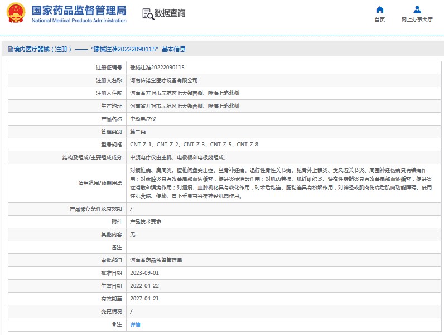Click effective date 2022-04-22
444x335 pixels.
(x=144, y=286)
